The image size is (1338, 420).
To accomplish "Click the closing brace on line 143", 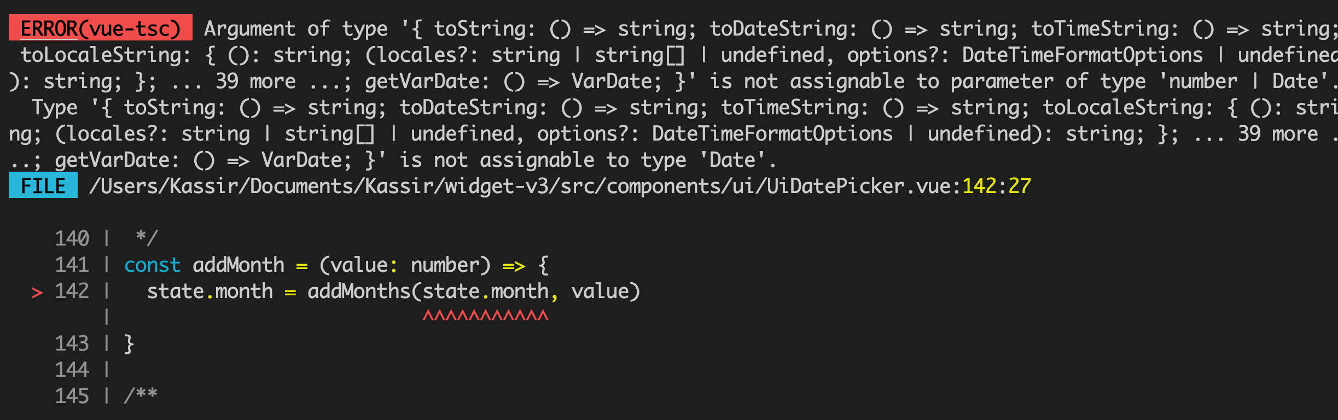I will [129, 343].
